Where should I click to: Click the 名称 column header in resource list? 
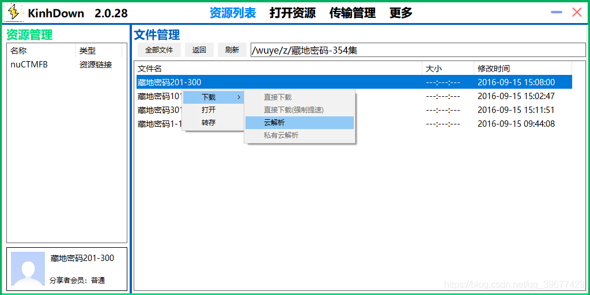point(41,51)
